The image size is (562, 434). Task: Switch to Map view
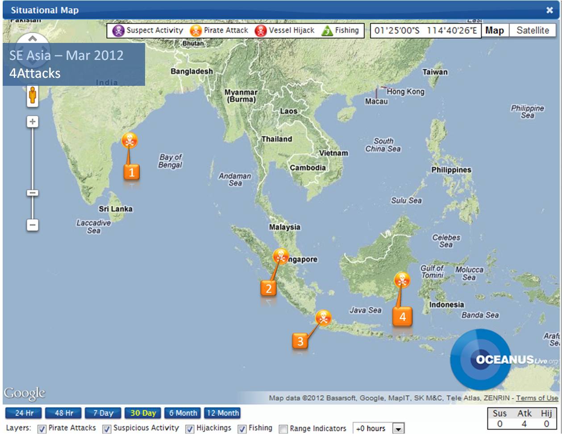coord(495,30)
